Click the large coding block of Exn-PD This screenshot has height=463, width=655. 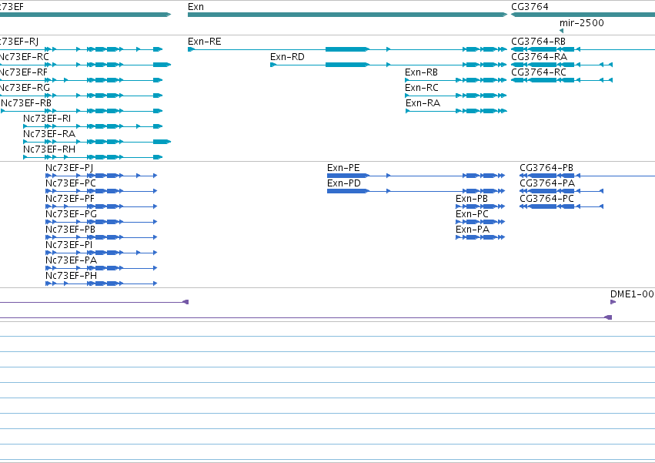(x=349, y=191)
